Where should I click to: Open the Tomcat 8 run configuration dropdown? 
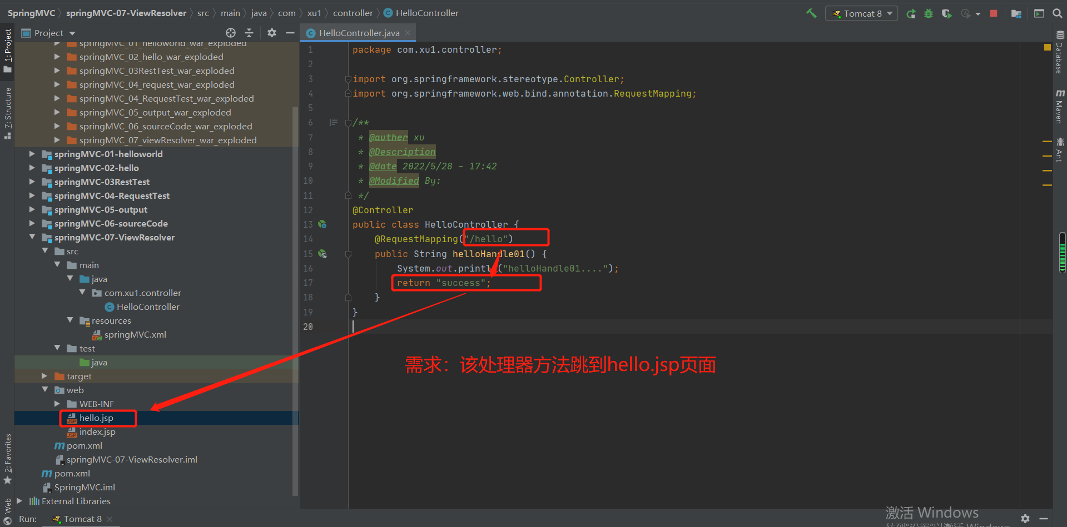coord(861,13)
